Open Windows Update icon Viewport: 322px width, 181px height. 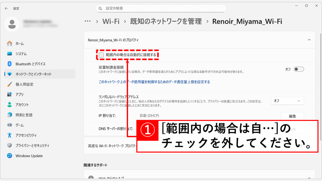click(9, 156)
